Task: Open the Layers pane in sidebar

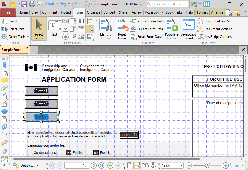Action: (4, 111)
